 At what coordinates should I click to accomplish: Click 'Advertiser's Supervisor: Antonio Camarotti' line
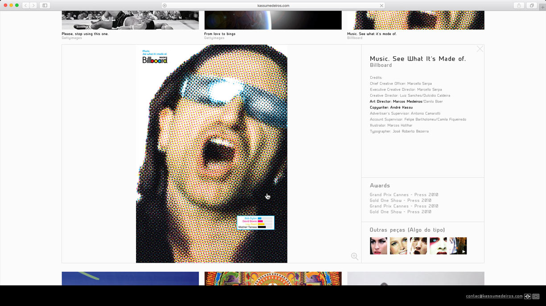[x=405, y=113]
